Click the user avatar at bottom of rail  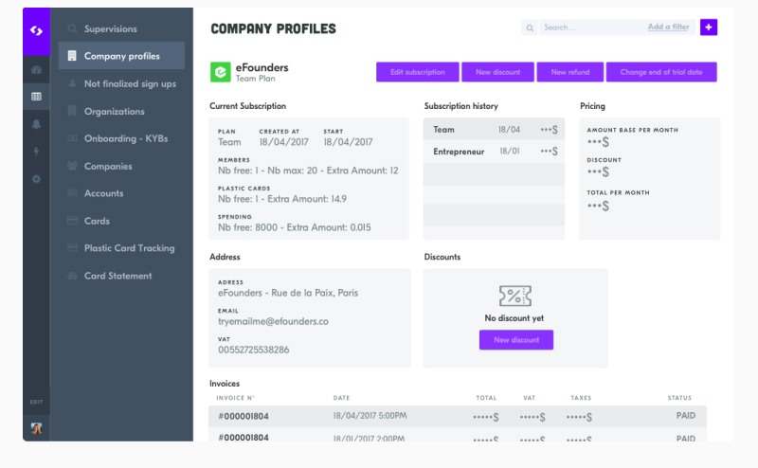pyautogui.click(x=36, y=428)
